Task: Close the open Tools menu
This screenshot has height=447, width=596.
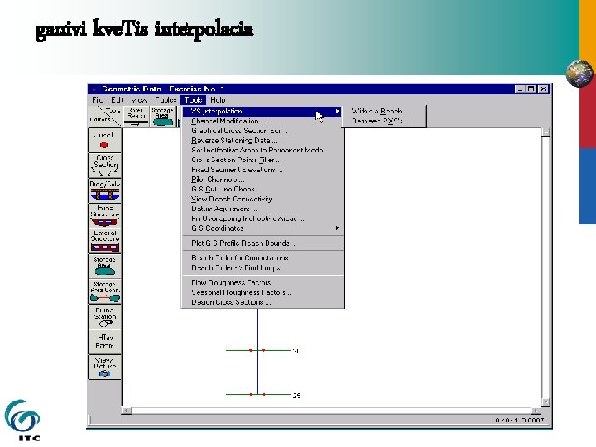Action: point(194,100)
